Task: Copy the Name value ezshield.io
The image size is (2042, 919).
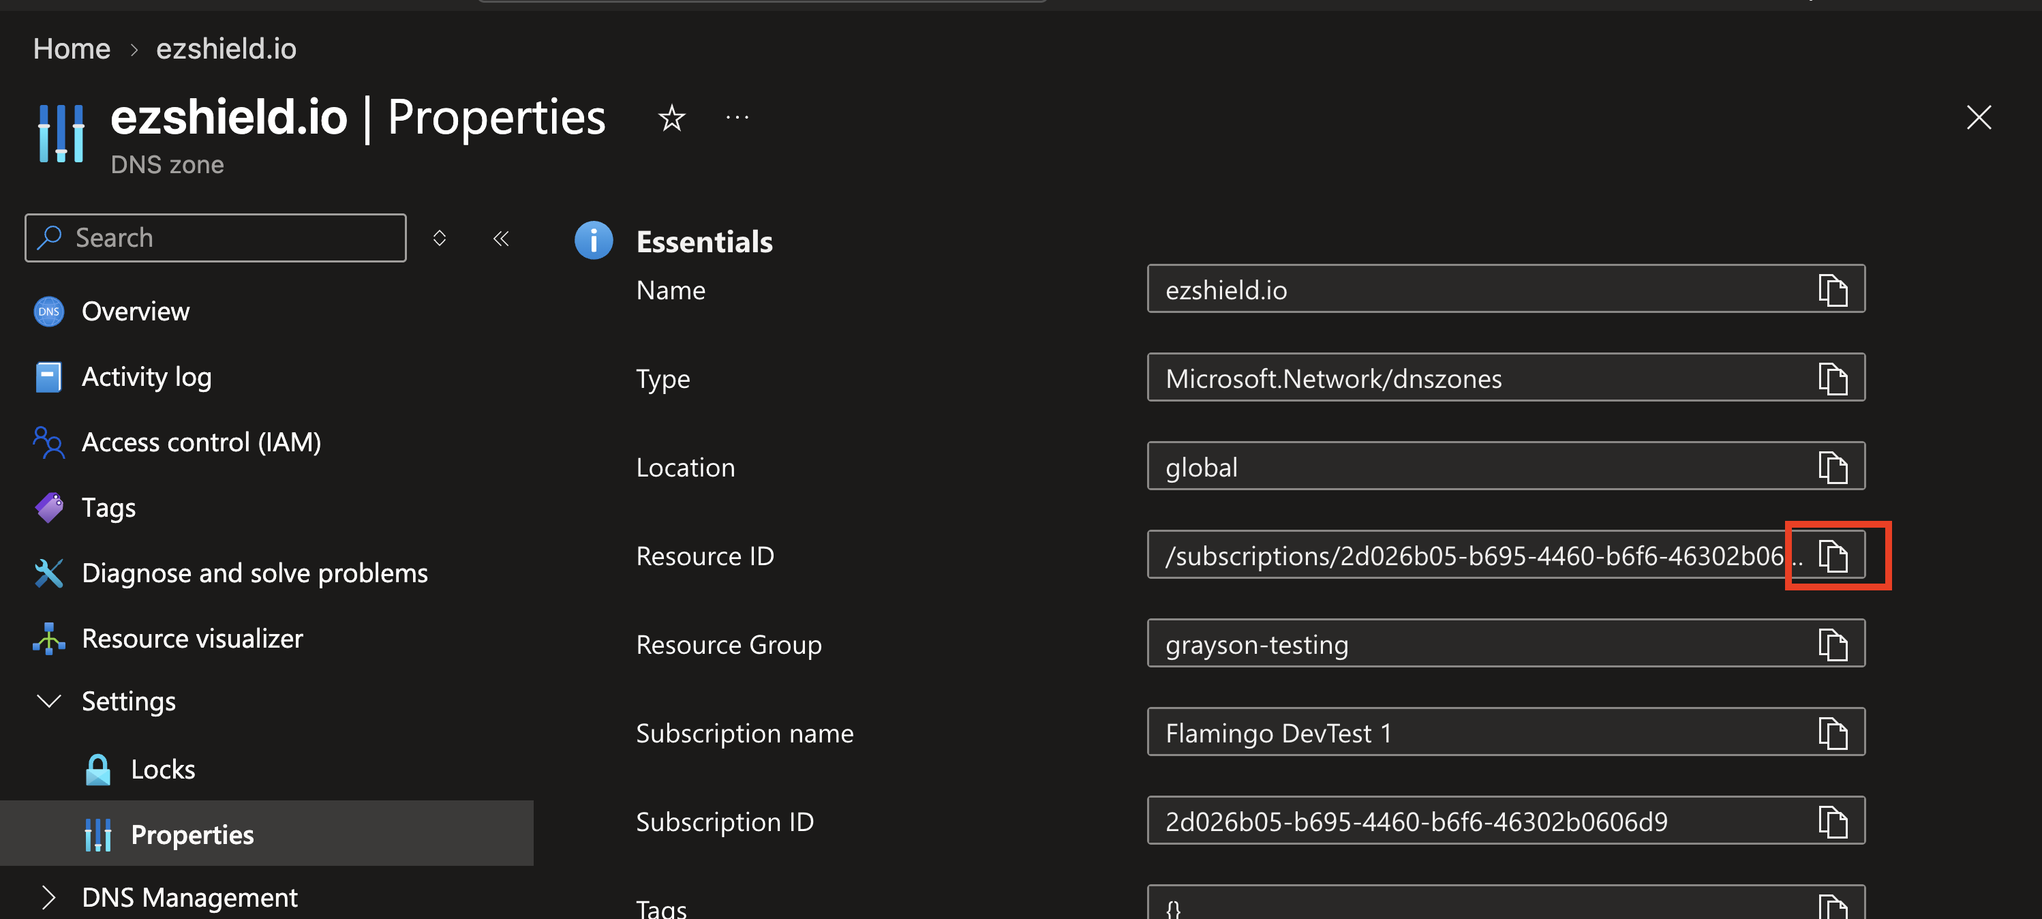Action: [x=1832, y=290]
